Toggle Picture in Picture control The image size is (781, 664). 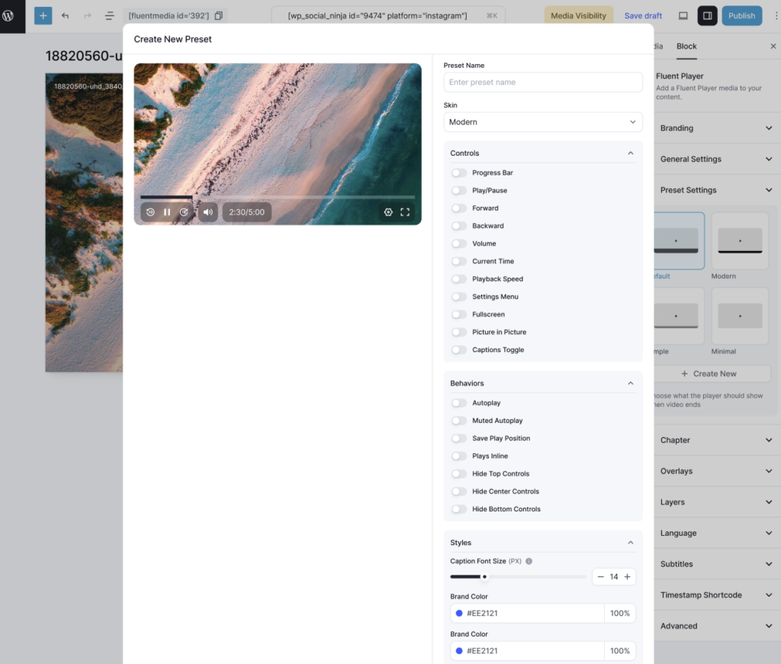coord(459,332)
